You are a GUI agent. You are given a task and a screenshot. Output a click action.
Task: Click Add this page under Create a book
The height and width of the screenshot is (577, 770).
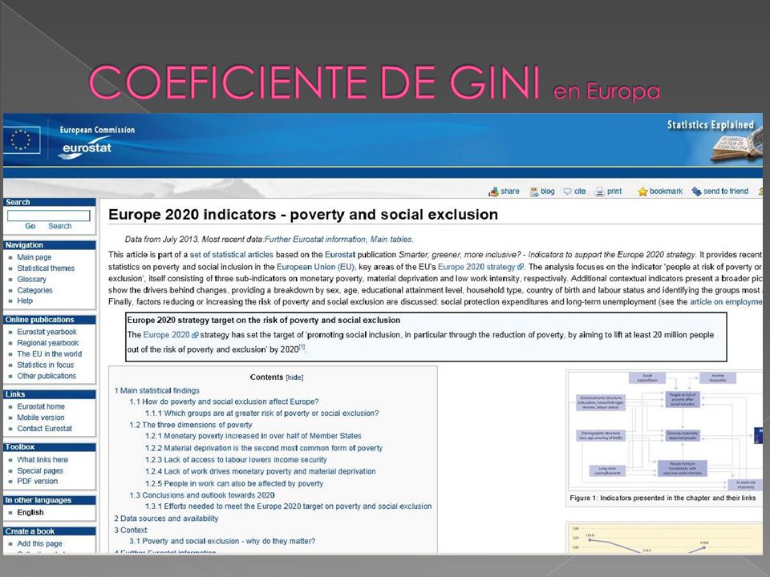(40, 543)
